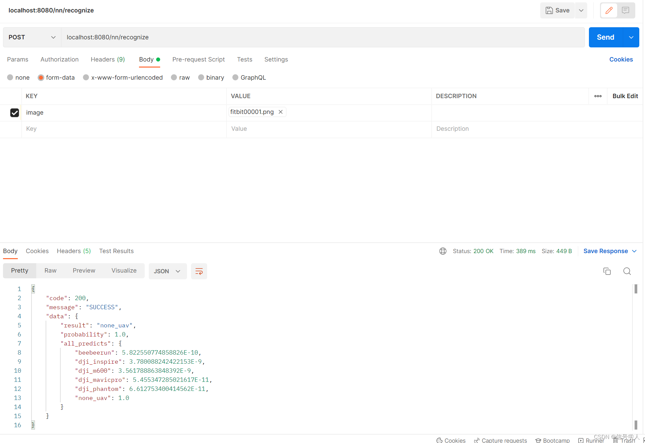Search the response body via magnifier icon
The width and height of the screenshot is (645, 443).
click(627, 271)
